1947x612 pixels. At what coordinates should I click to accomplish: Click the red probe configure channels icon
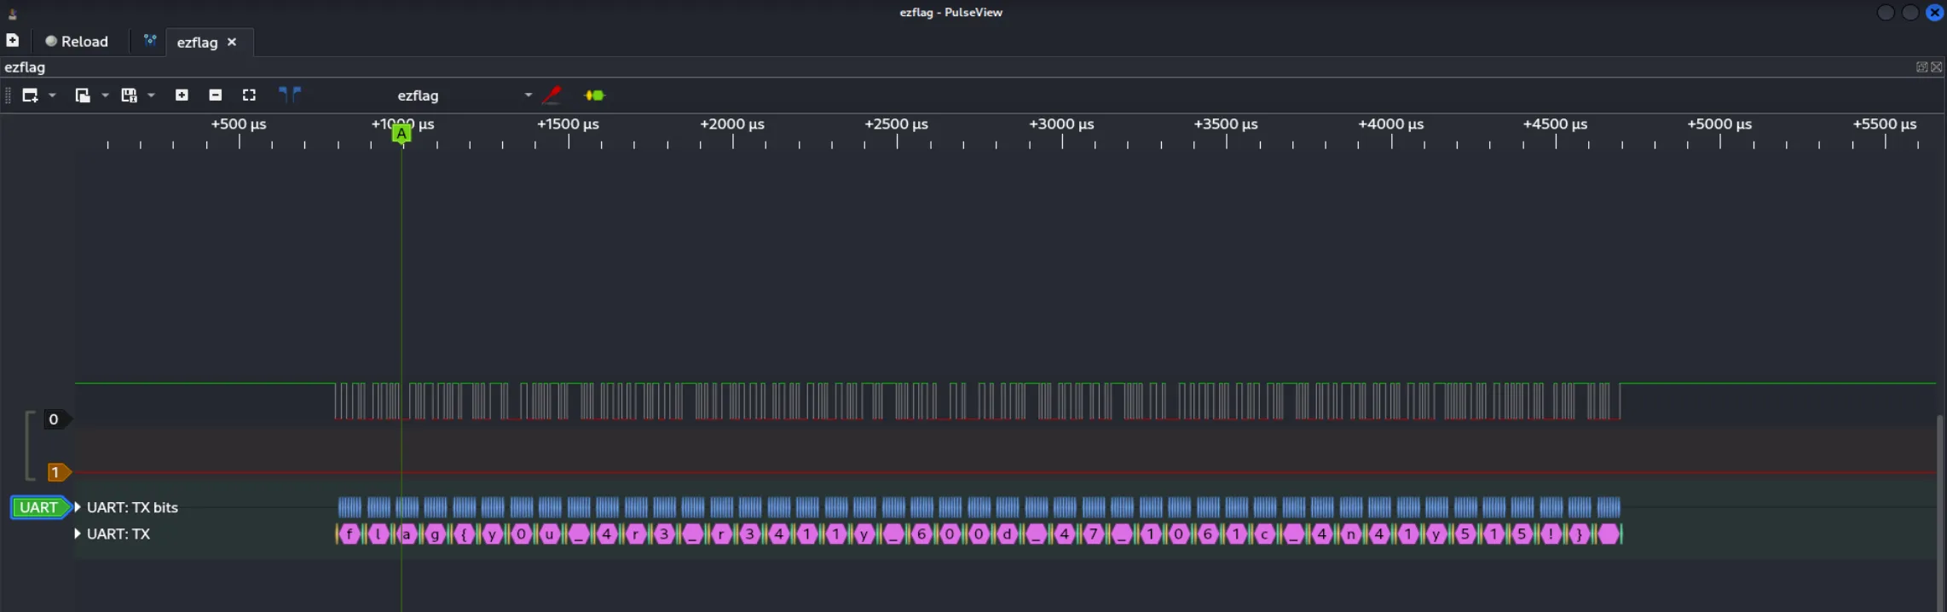(552, 95)
